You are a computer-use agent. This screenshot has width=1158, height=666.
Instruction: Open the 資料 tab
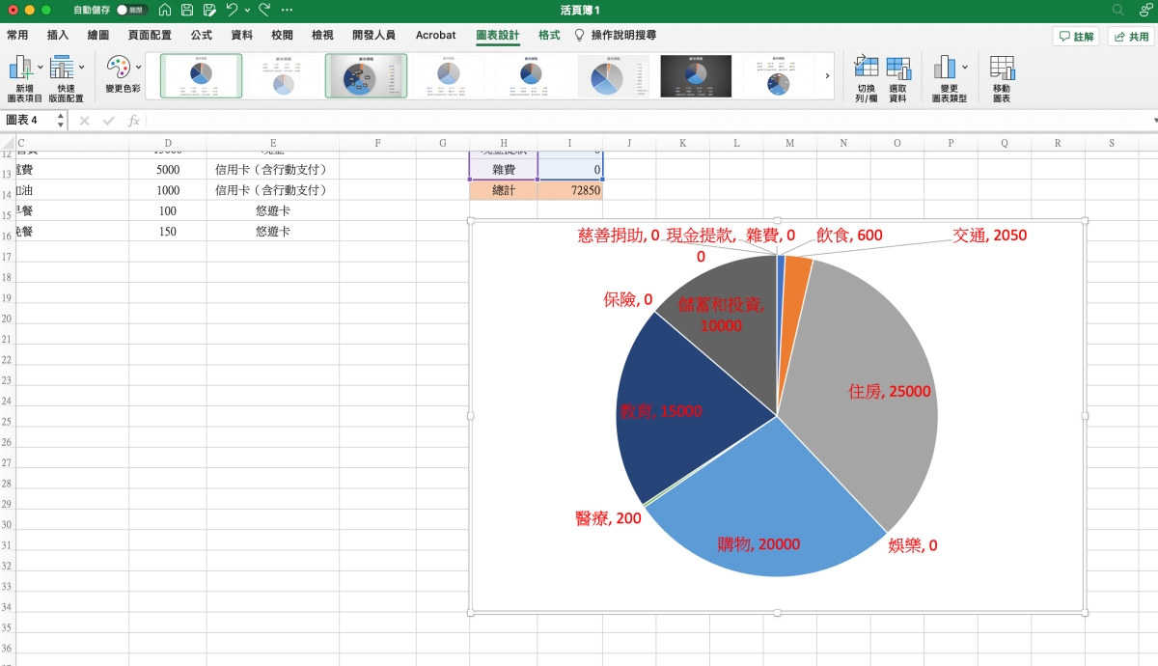(x=242, y=35)
